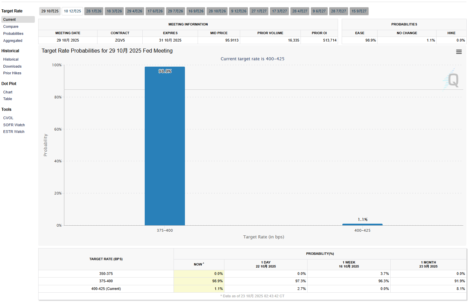The image size is (468, 302).
Task: Open Historical data link under Historical
Action: (x=11, y=59)
